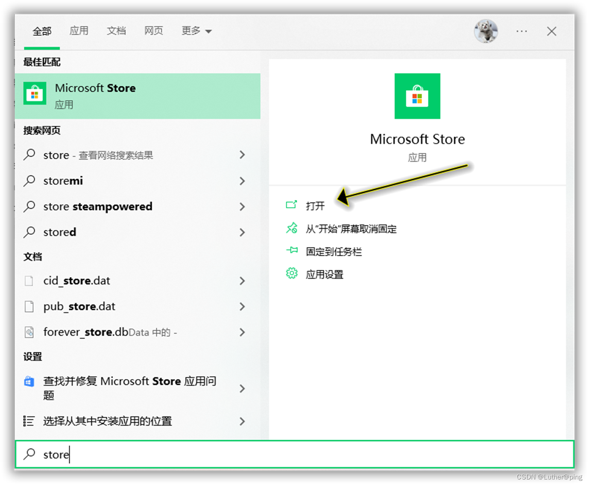The height and width of the screenshot is (485, 589).
Task: Close the search panel with the X
Action: [551, 31]
